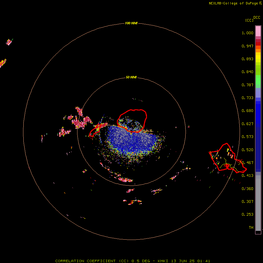Click the 50 NMI range ring label

coord(131,77)
